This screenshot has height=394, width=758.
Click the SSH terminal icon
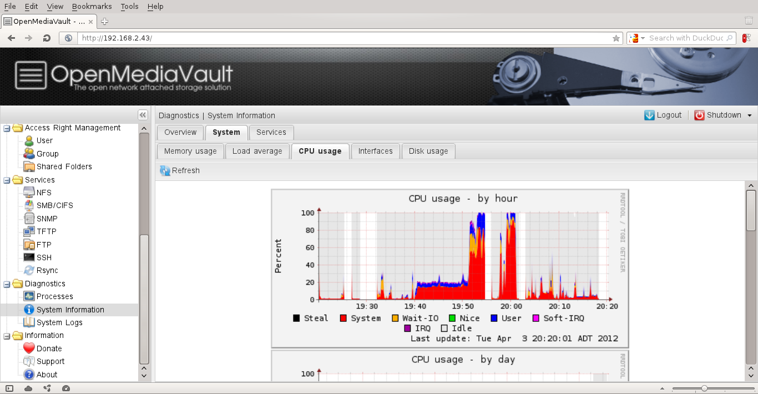click(x=29, y=257)
